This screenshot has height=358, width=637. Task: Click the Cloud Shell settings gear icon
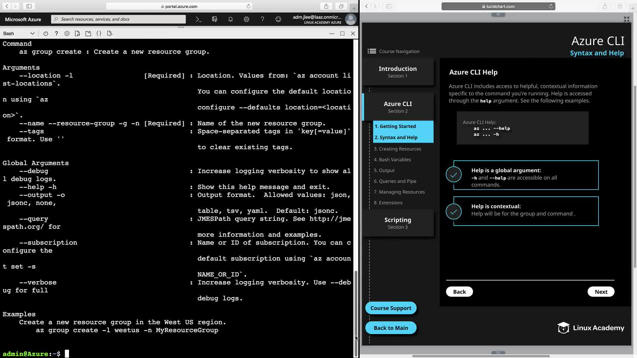(67, 33)
